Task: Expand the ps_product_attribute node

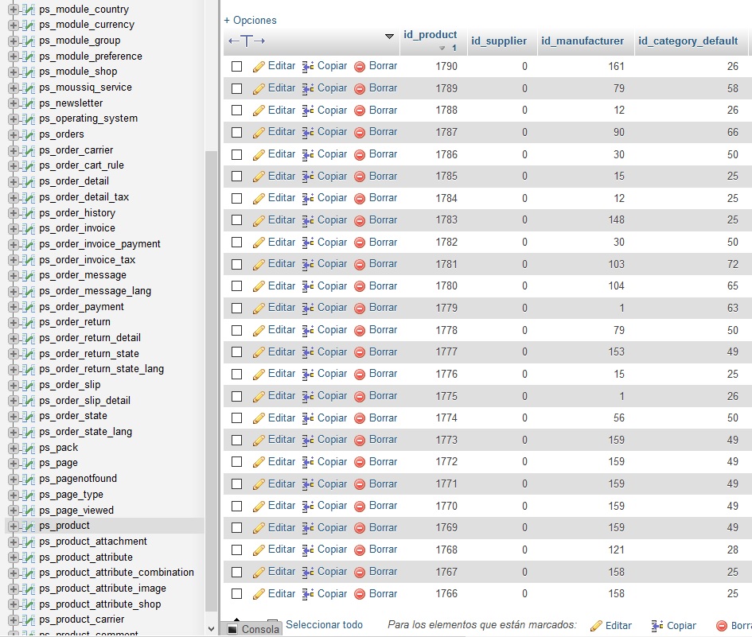Action: pos(14,557)
